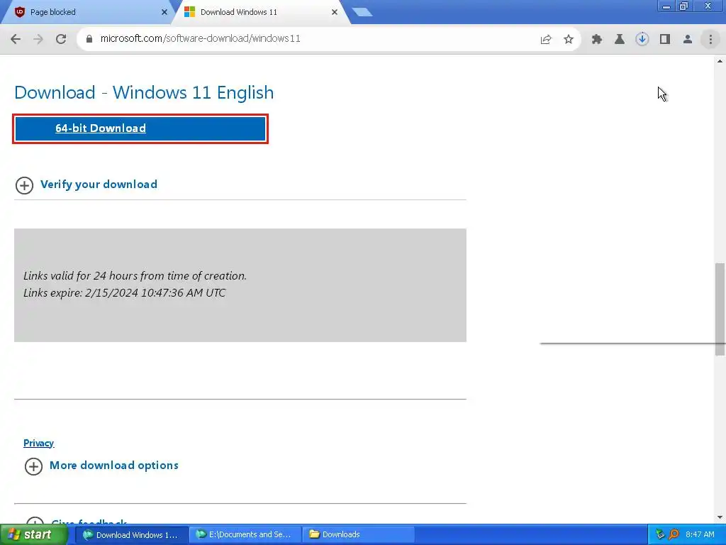The height and width of the screenshot is (545, 726).
Task: Expand More download options section
Action: coord(101,466)
